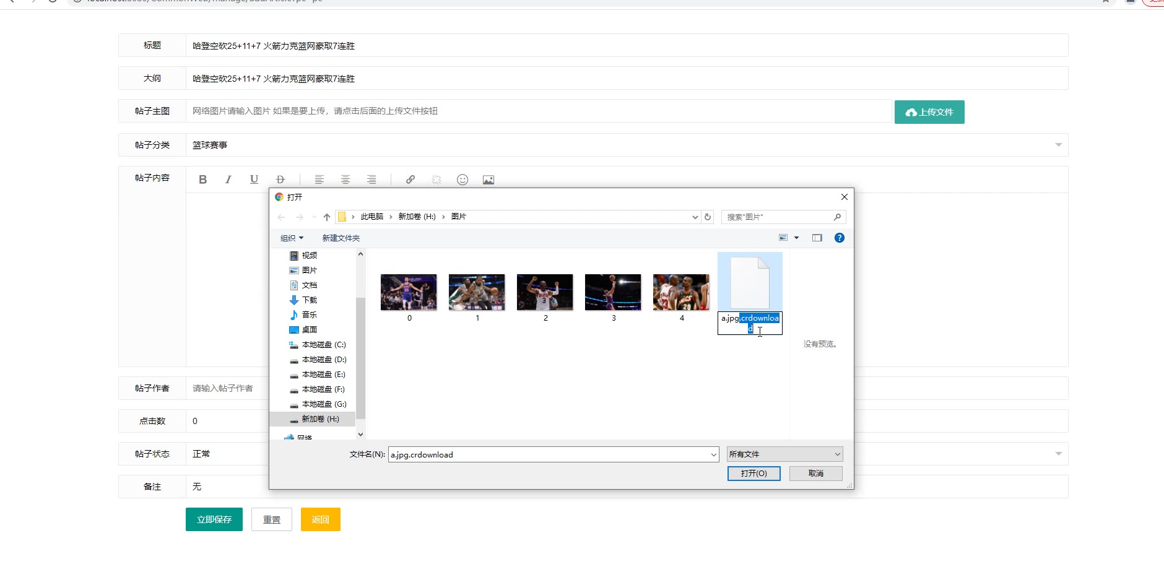Click the 上传文件 upload button
1164x572 pixels.
(x=929, y=112)
